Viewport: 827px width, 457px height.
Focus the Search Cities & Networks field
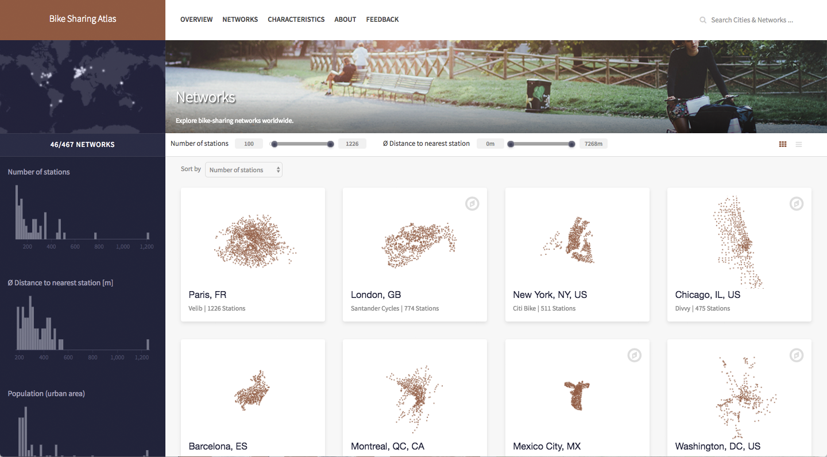pyautogui.click(x=751, y=20)
